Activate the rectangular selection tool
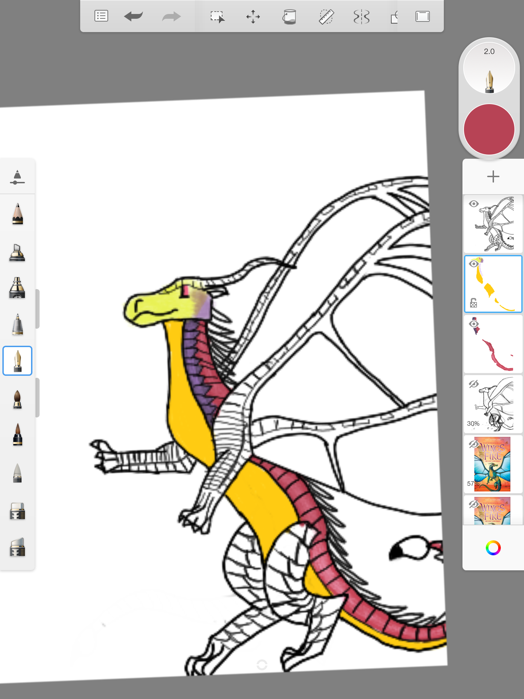 tap(217, 16)
